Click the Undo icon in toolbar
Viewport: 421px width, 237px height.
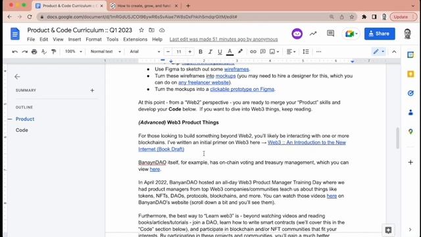click(14, 51)
